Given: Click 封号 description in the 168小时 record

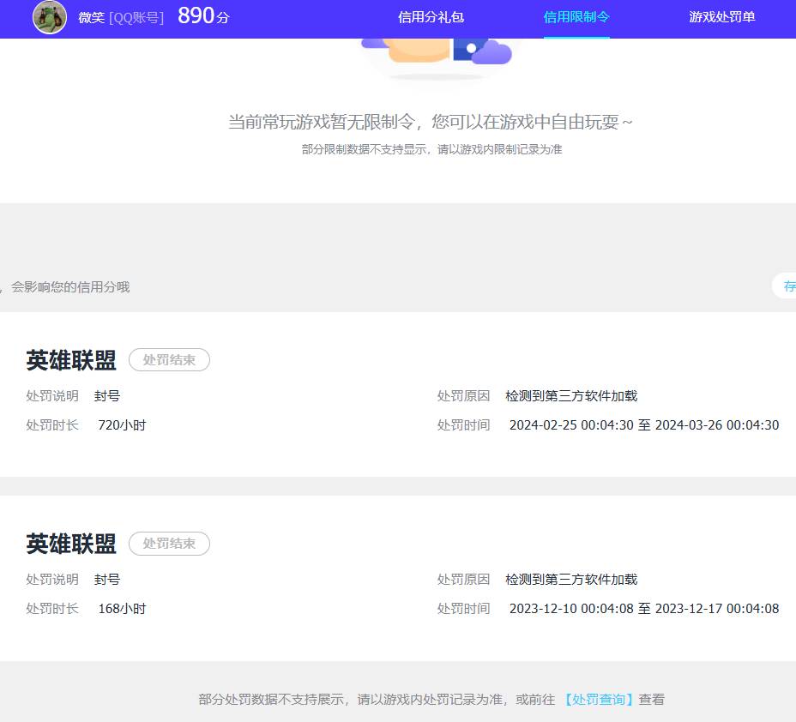Looking at the screenshot, I should (x=107, y=580).
